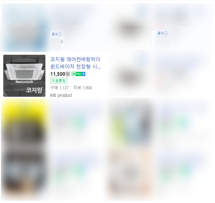Click the second 광고 ad badge
Screen dimensions: 215x203
coord(162,33)
